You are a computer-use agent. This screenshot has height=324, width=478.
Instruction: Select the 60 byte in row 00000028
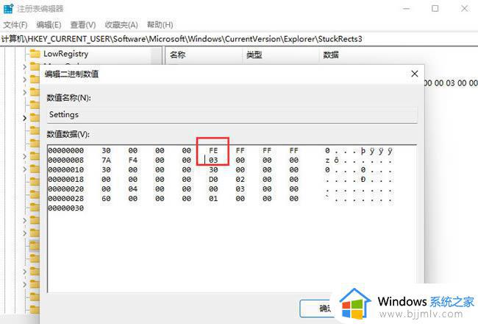tap(106, 199)
